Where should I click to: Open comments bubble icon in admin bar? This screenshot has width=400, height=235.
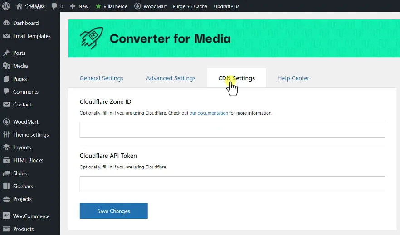(x=54, y=6)
